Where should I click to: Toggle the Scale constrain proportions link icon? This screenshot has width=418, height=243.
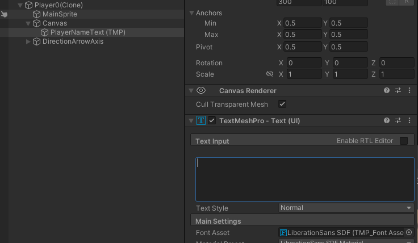[270, 74]
